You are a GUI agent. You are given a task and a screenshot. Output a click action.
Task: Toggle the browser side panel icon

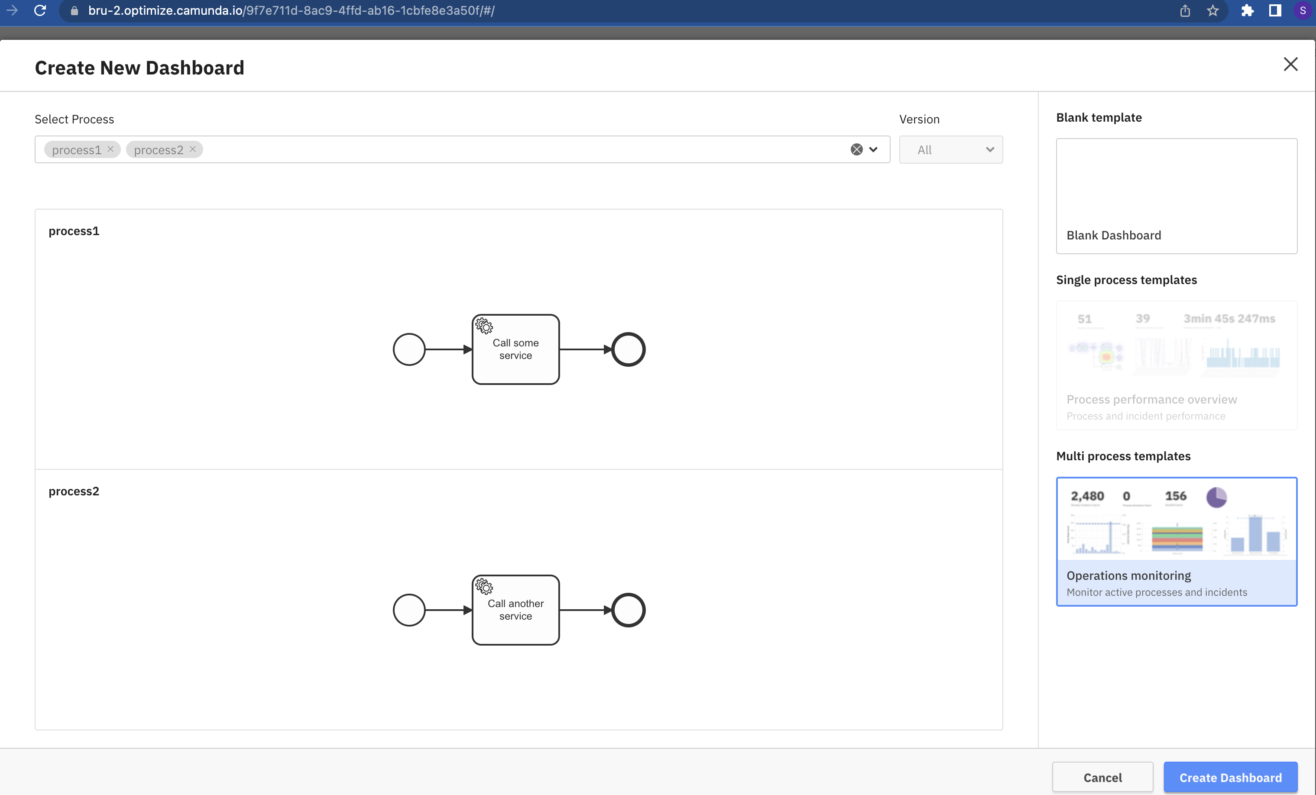(1275, 11)
